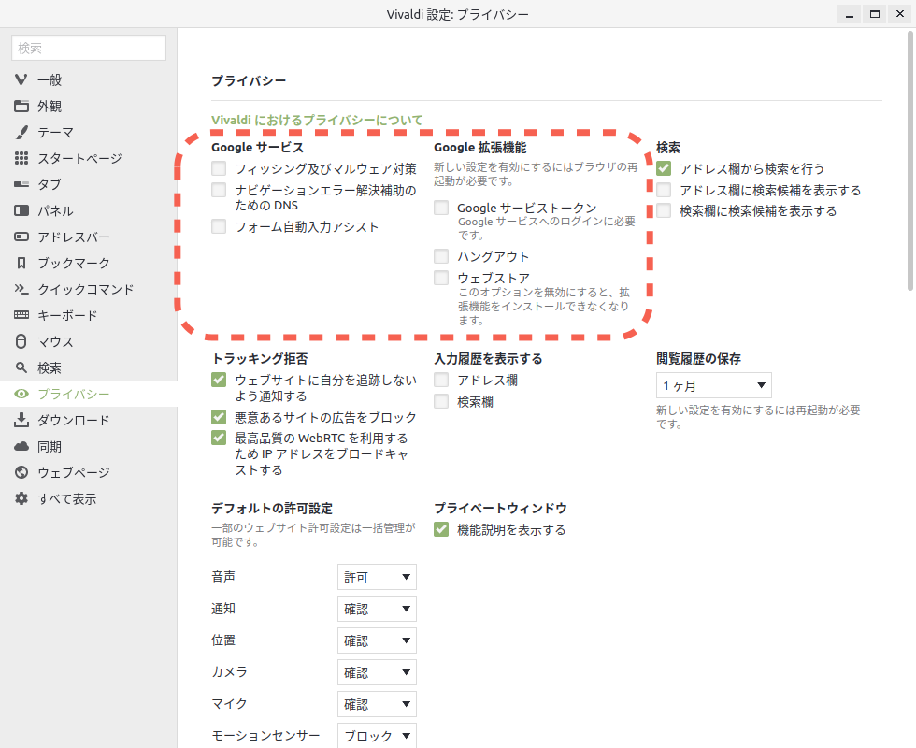Check アドレス欄に検索候補を表示する
916x748 pixels.
pos(663,190)
